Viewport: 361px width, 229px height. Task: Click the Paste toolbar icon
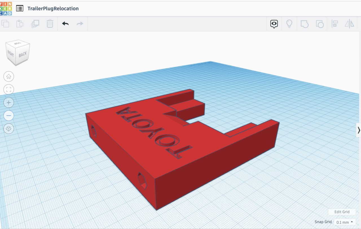point(20,24)
